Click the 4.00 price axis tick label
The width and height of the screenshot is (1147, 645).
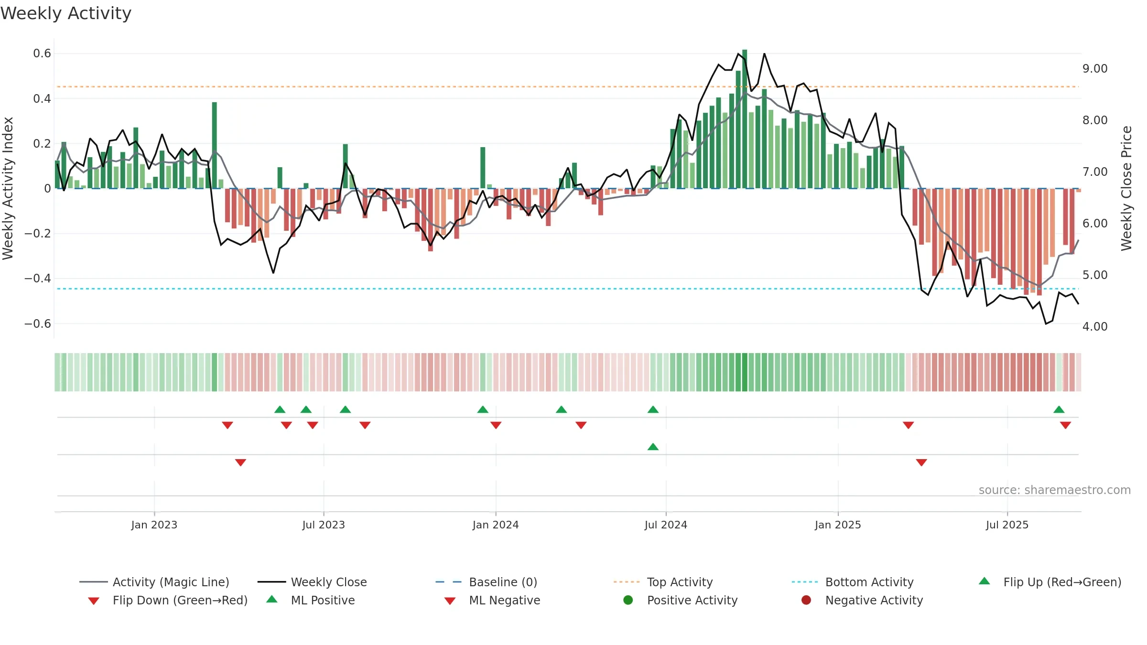coord(1095,327)
